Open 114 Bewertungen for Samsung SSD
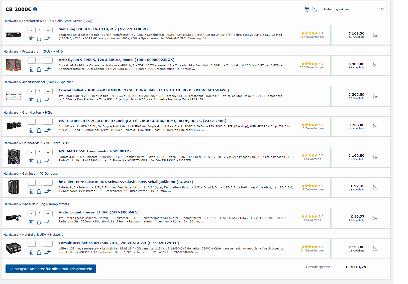 click(x=312, y=37)
